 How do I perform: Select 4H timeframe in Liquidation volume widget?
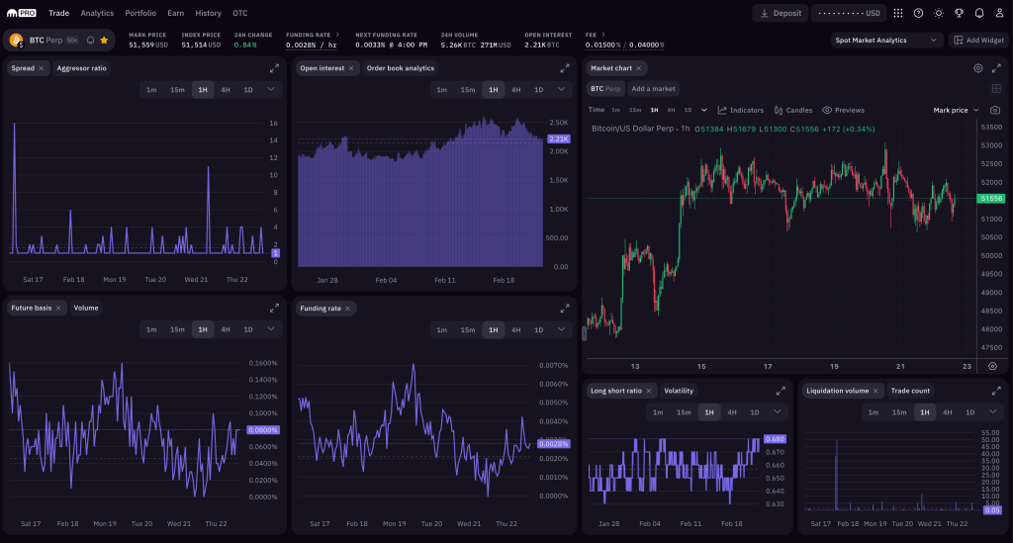click(947, 411)
